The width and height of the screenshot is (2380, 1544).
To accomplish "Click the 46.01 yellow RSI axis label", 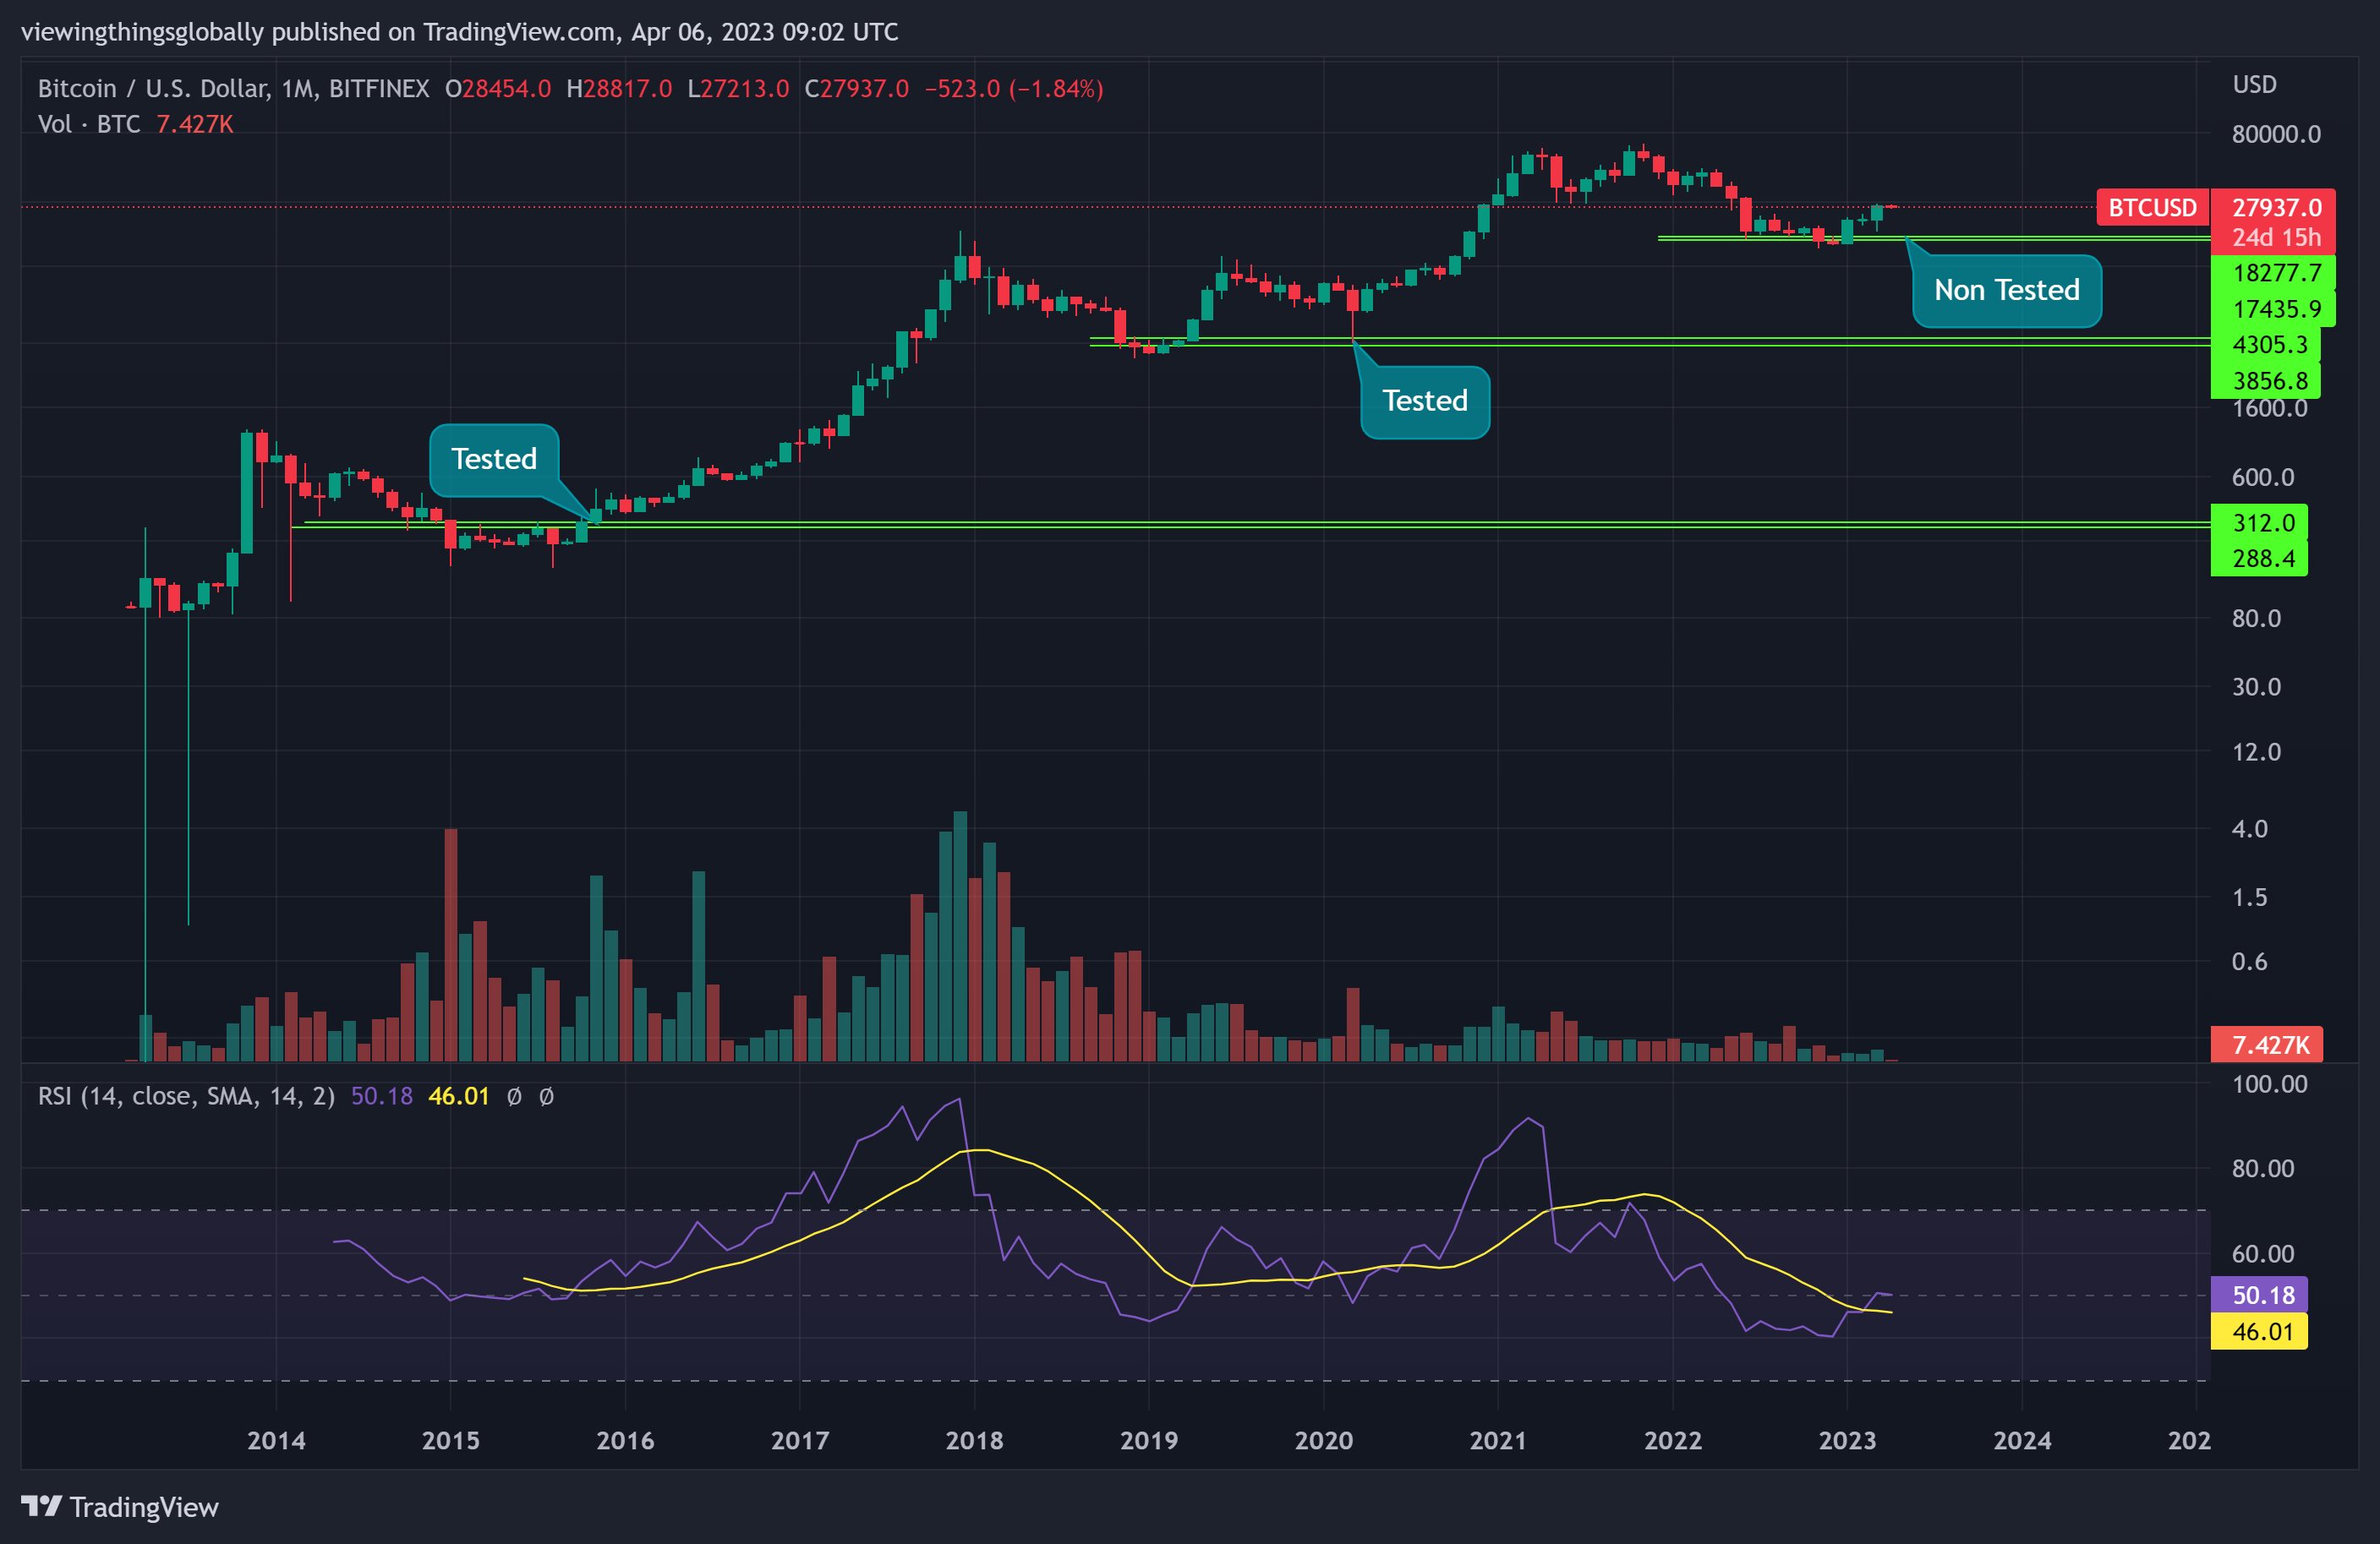I will pos(2259,1332).
